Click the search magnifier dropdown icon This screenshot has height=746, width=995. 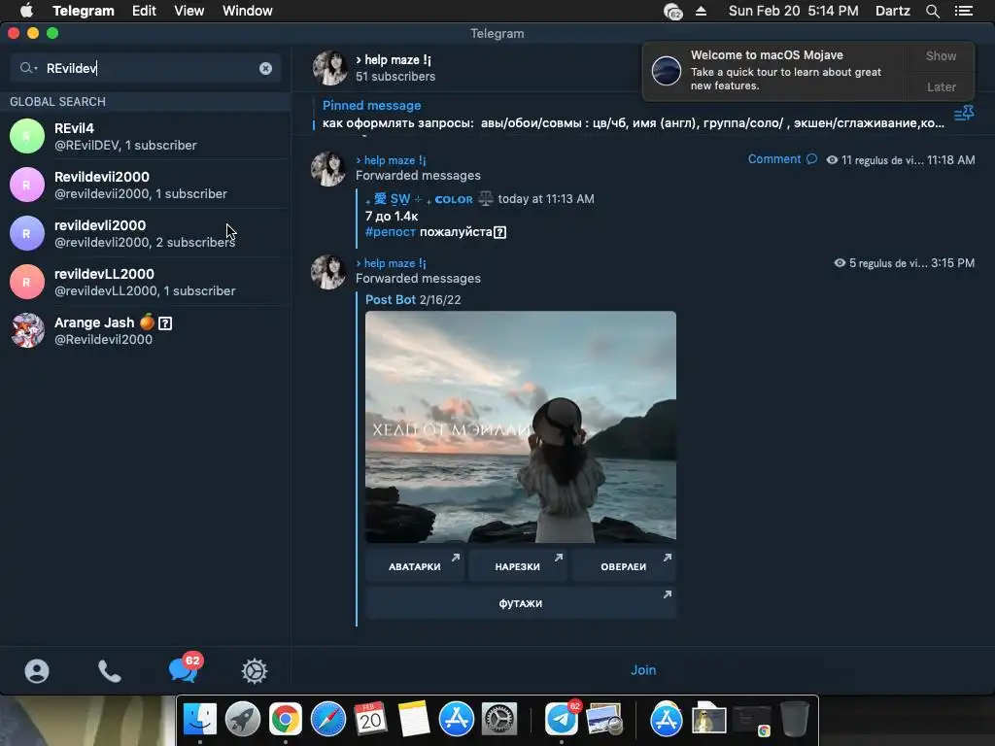point(28,68)
